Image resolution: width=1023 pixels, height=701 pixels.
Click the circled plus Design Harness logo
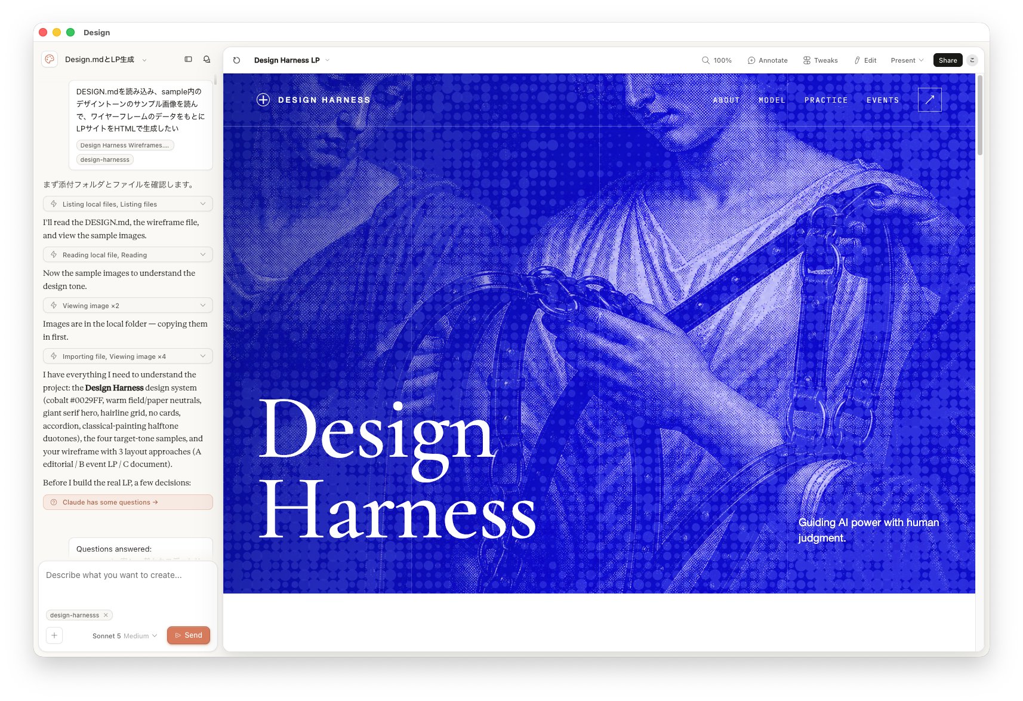[263, 100]
